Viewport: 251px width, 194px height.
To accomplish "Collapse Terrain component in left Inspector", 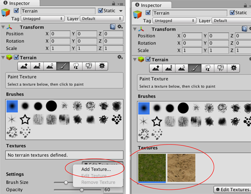I will [3, 57].
